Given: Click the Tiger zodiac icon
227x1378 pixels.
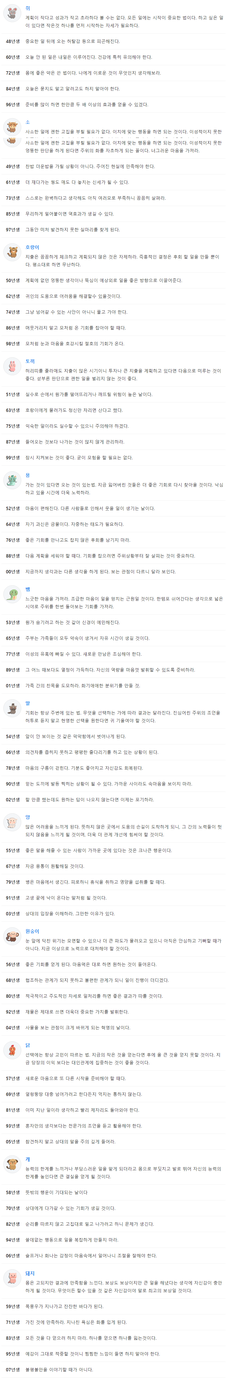Looking at the screenshot, I should 12,252.
